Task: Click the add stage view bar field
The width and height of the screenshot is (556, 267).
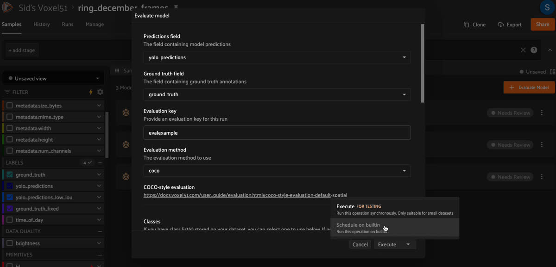Action: (x=21, y=50)
